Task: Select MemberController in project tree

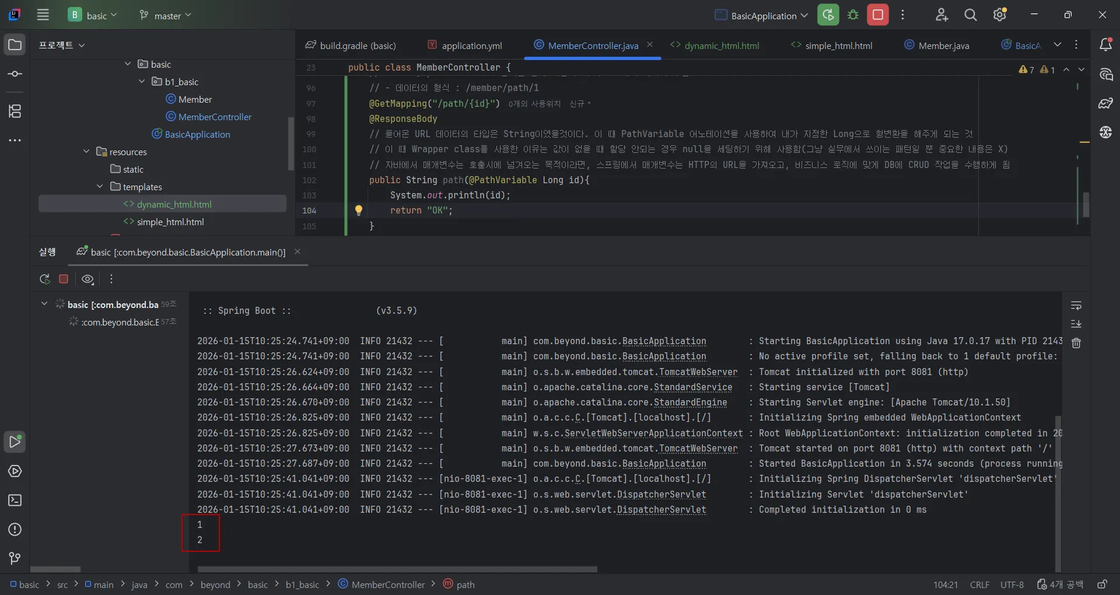Action: tap(209, 117)
